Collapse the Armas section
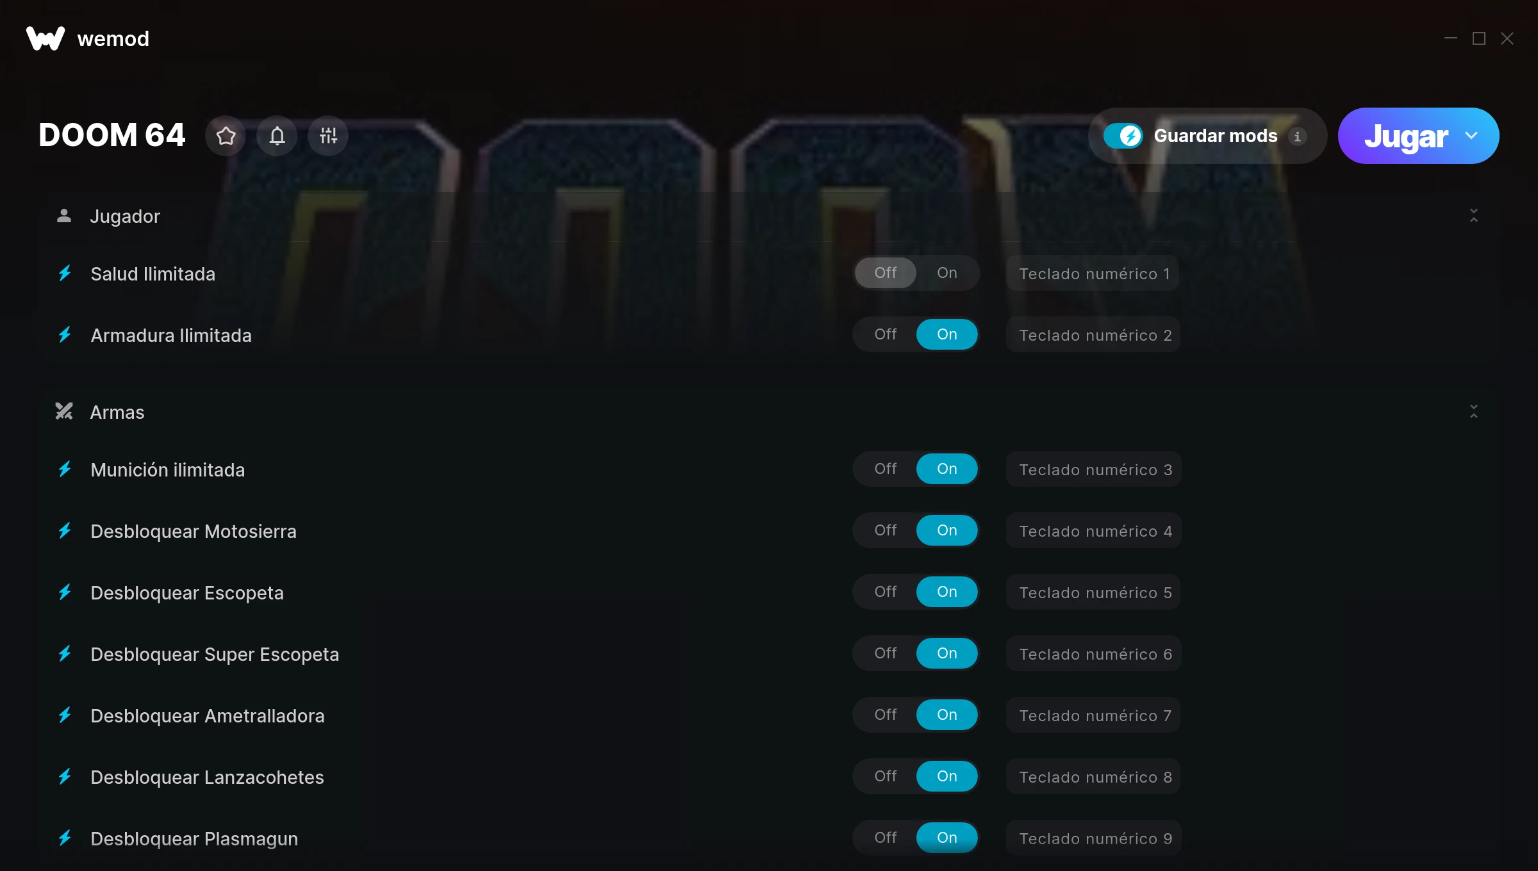This screenshot has width=1538, height=871. point(1474,411)
